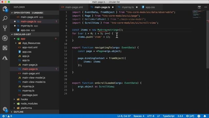The width and height of the screenshot is (209, 118).
Task: Expand the hooks folder
Action: pyautogui.click(x=14, y=99)
